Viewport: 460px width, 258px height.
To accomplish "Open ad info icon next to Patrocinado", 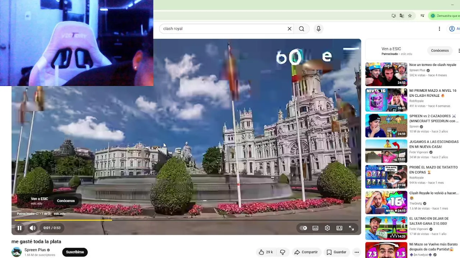I will 37,214.
